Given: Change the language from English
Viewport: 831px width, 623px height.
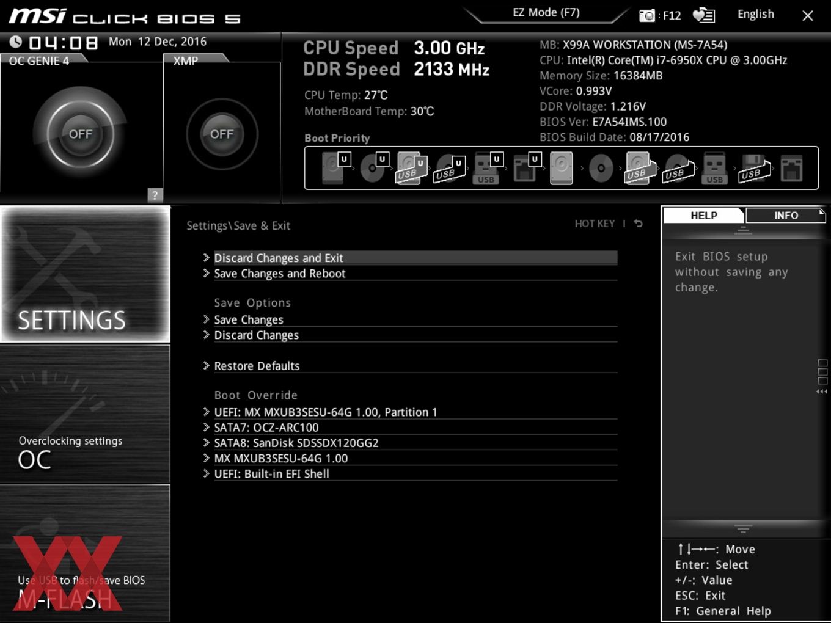Looking at the screenshot, I should 755,14.
